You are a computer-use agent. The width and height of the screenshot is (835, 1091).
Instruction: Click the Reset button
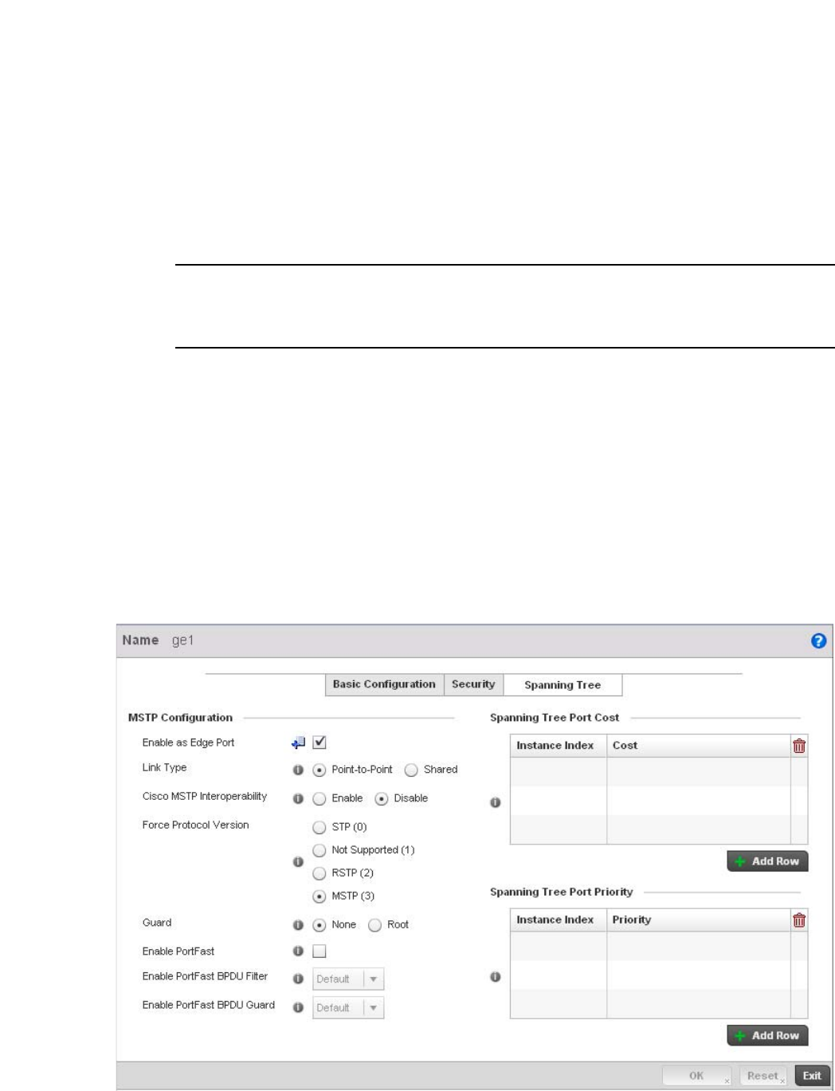[x=763, y=1076]
